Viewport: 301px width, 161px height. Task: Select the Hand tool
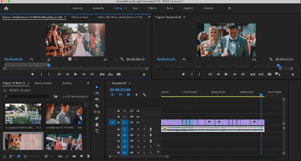coord(97,125)
